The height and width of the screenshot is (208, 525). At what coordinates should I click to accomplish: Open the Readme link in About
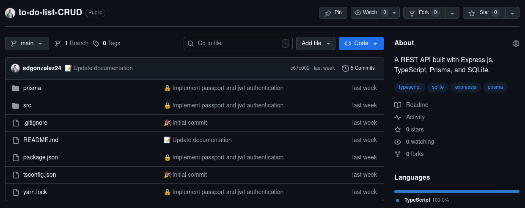pos(411,105)
